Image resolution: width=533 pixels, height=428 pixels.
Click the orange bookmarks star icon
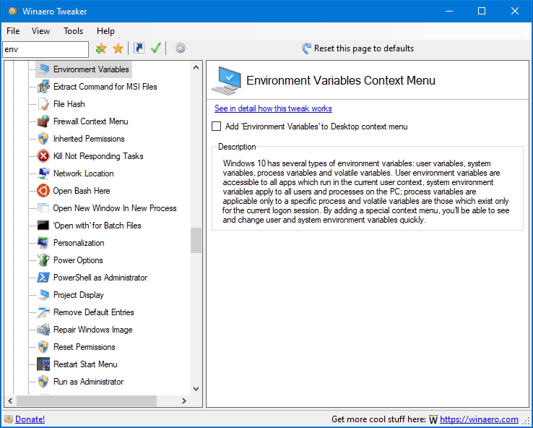coord(118,48)
